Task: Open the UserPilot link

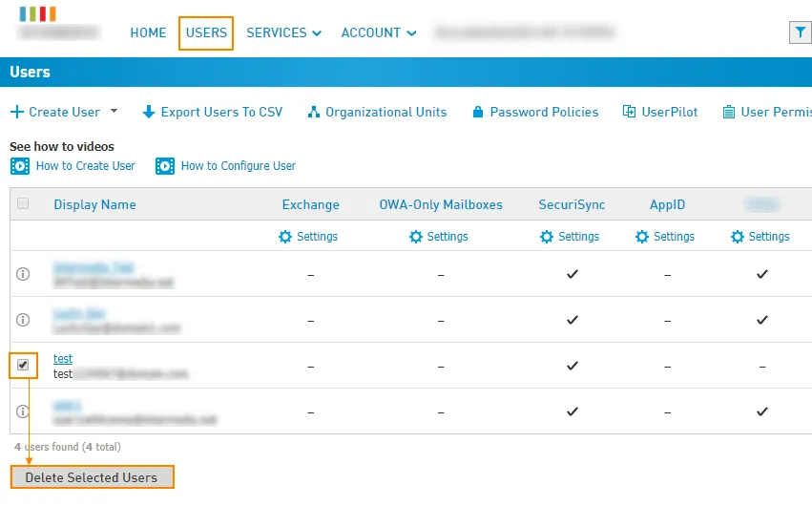Action: tap(670, 112)
